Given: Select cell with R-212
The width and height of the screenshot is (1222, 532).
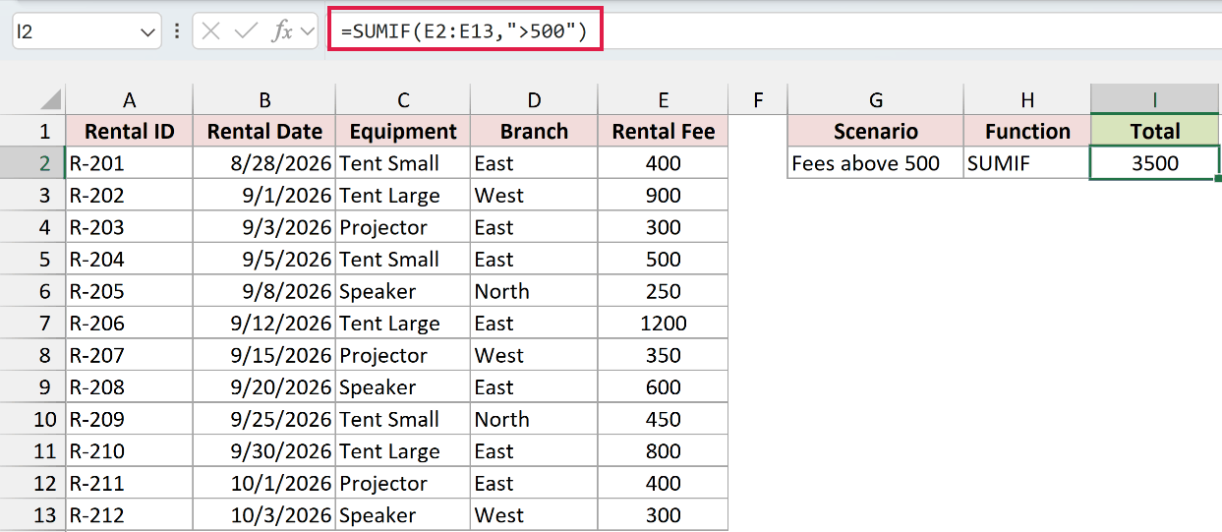Looking at the screenshot, I should click(x=129, y=515).
